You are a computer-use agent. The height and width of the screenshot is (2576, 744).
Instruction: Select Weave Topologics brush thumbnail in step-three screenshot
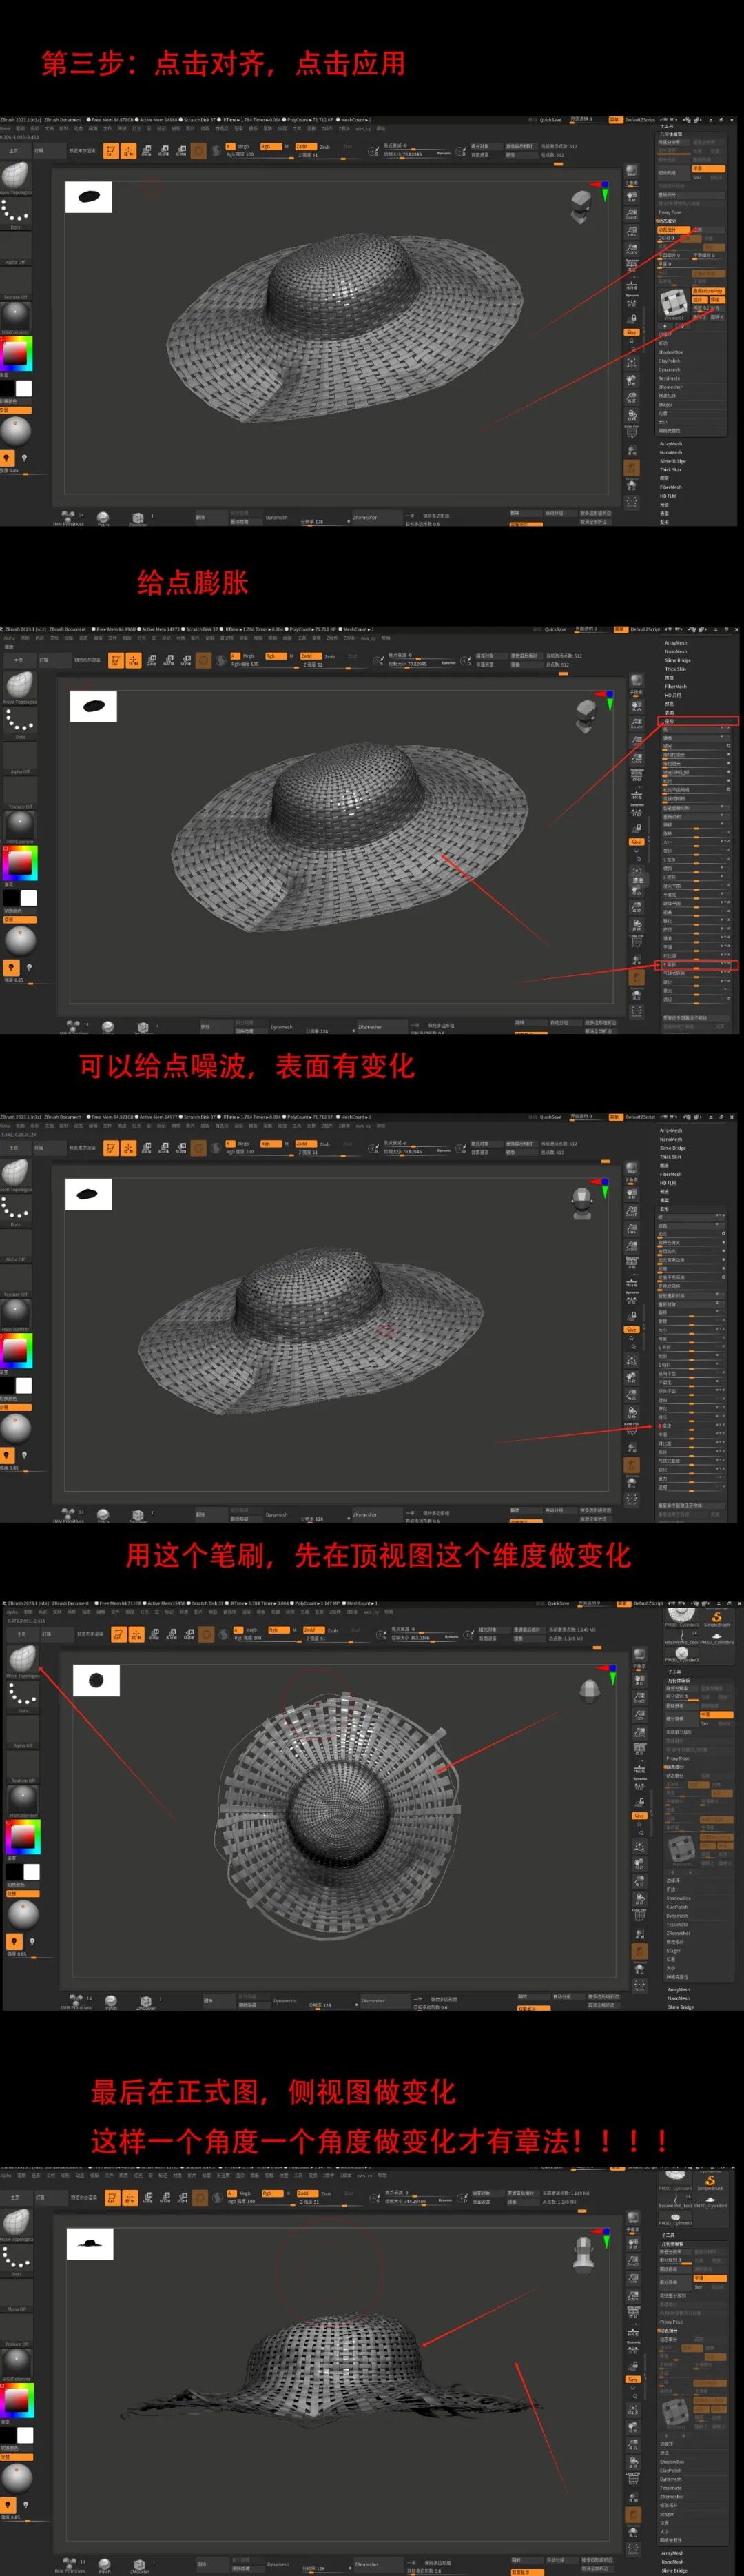pos(15,177)
